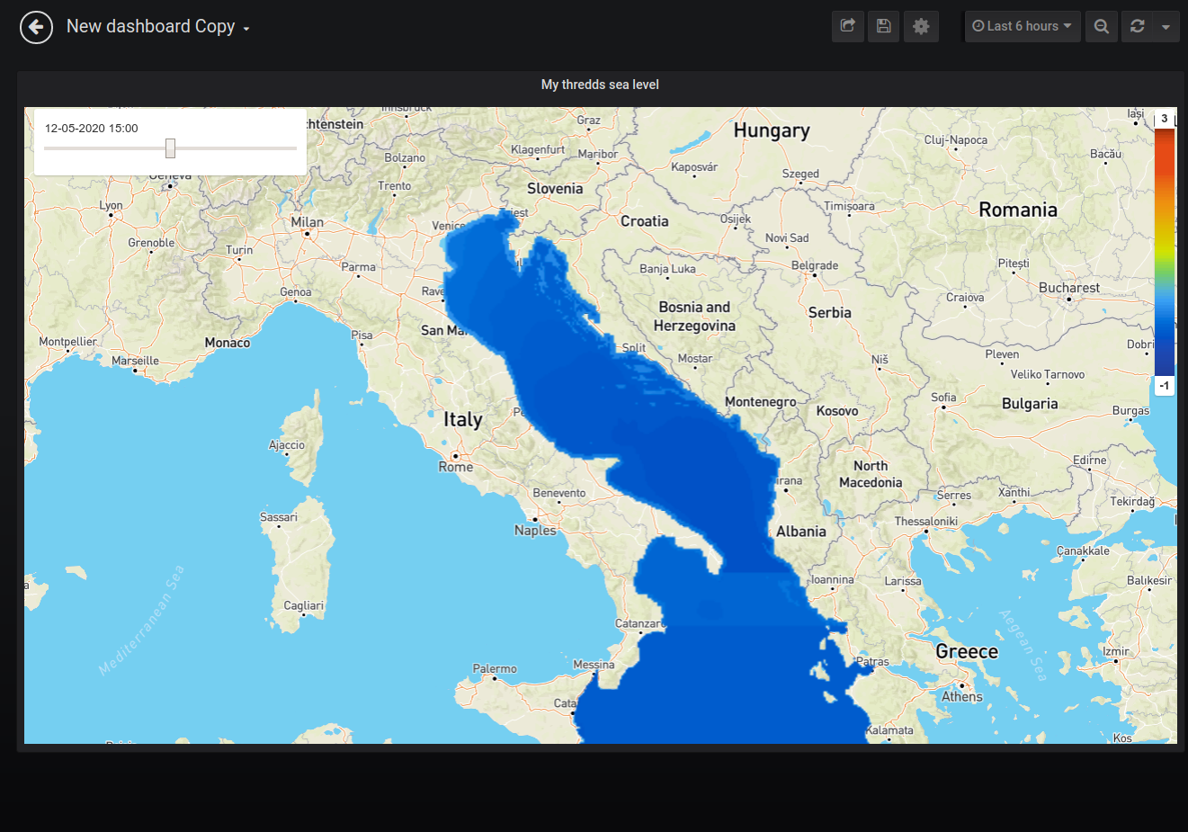This screenshot has height=832, width=1188.
Task: Click the Rome label on the map
Action: [456, 467]
